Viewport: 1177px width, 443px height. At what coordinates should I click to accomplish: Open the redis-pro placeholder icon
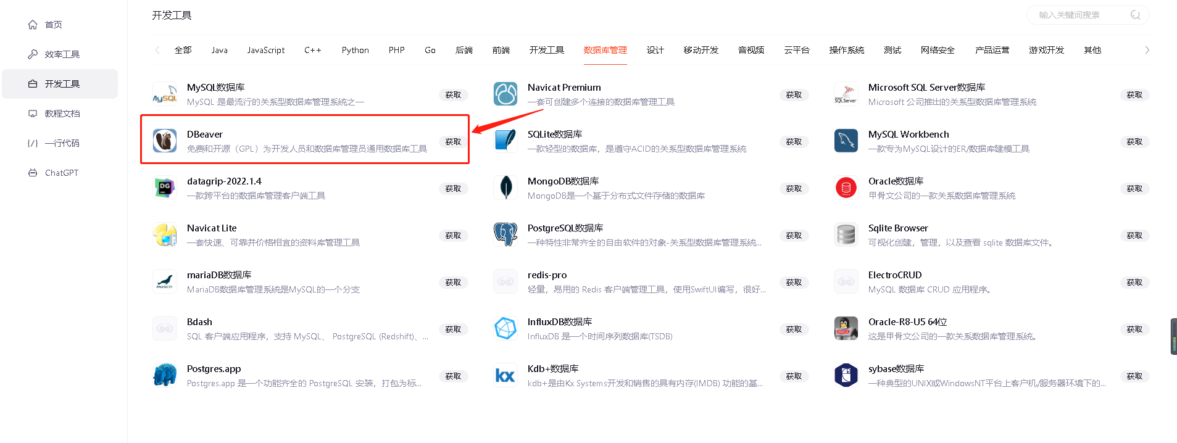pos(505,282)
